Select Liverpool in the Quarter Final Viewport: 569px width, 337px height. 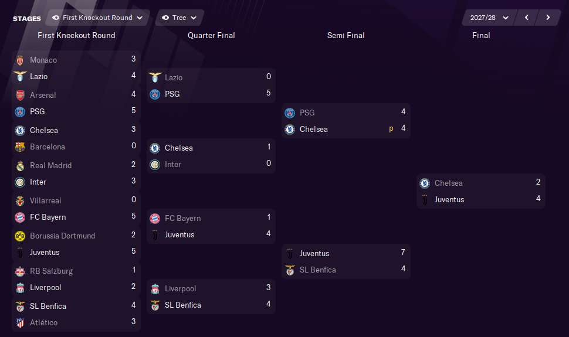(x=180, y=289)
